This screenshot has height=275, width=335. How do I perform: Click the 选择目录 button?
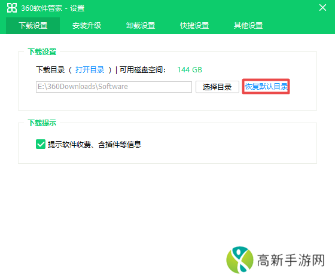tap(217, 87)
